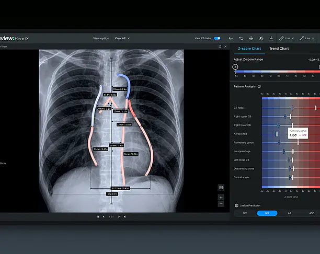The image size is (320, 254).
Task: Go to next image in pager
Action: click(x=119, y=217)
